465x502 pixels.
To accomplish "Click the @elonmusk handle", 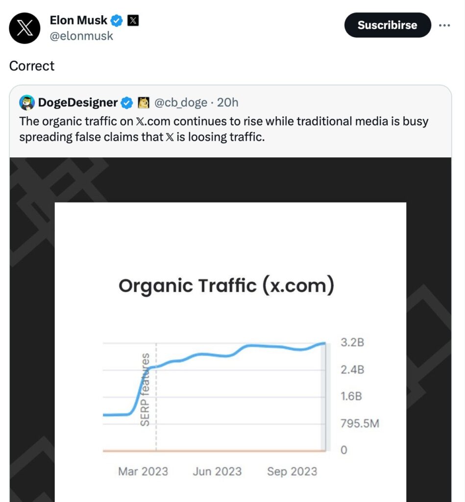I will 81,36.
